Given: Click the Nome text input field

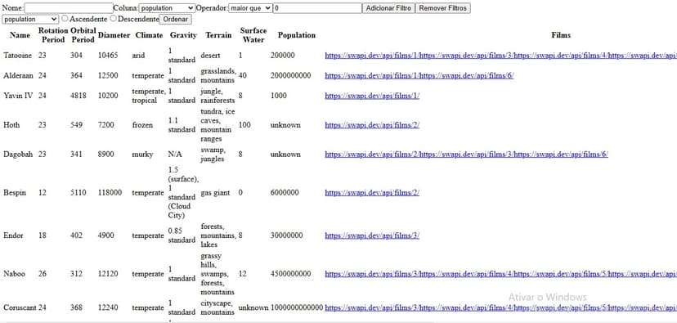Looking at the screenshot, I should (69, 8).
